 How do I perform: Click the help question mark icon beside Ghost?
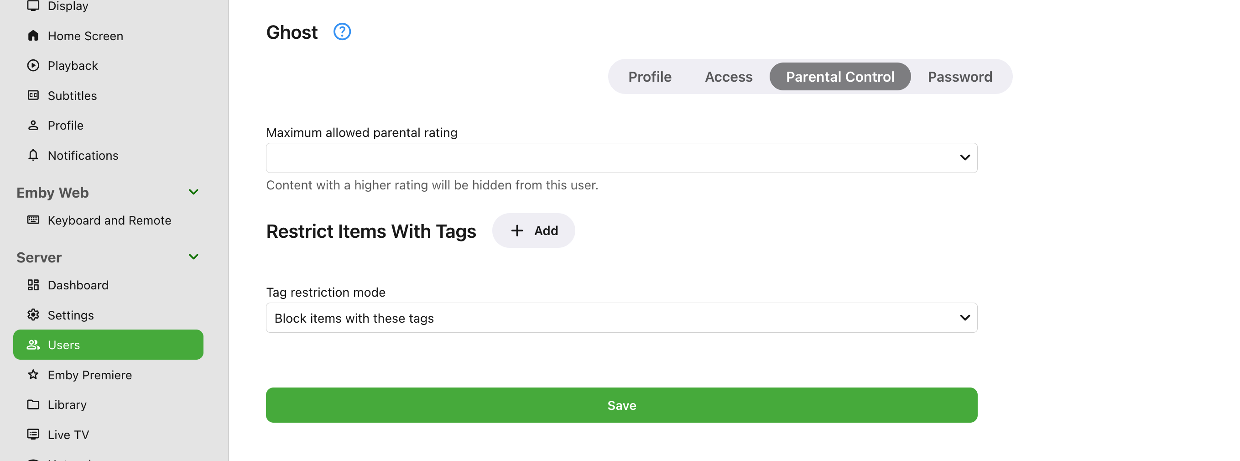tap(342, 32)
